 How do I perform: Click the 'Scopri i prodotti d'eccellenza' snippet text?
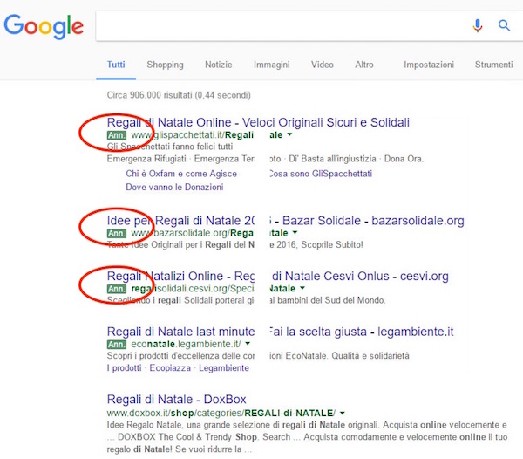coord(258,355)
